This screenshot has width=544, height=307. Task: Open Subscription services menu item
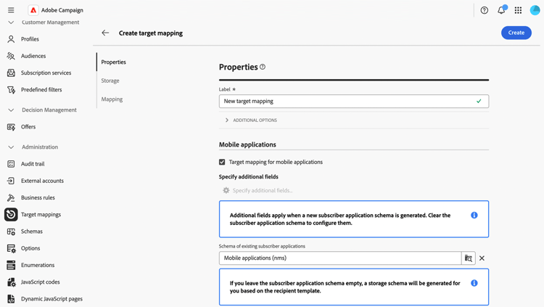tap(46, 73)
